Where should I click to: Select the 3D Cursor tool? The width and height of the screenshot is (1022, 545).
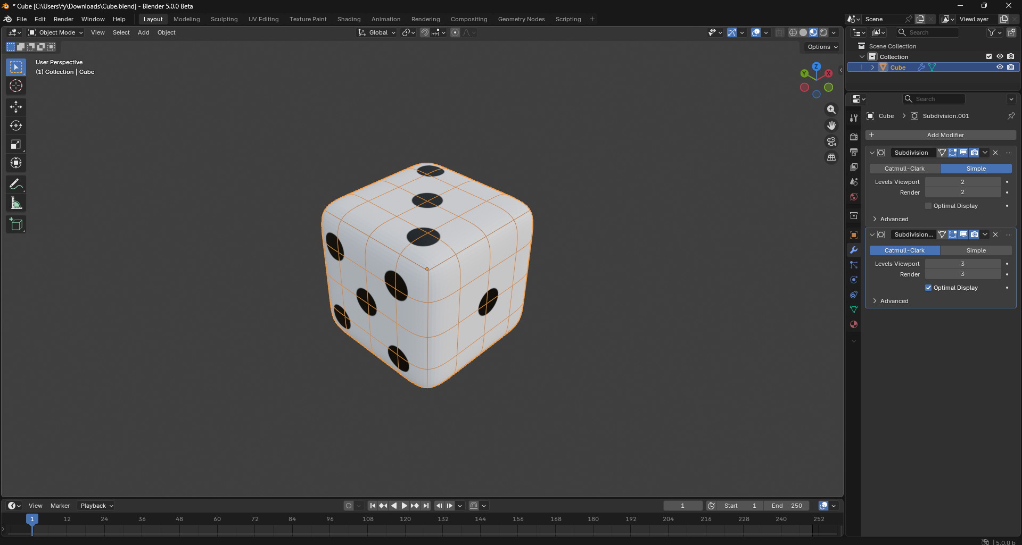16,86
